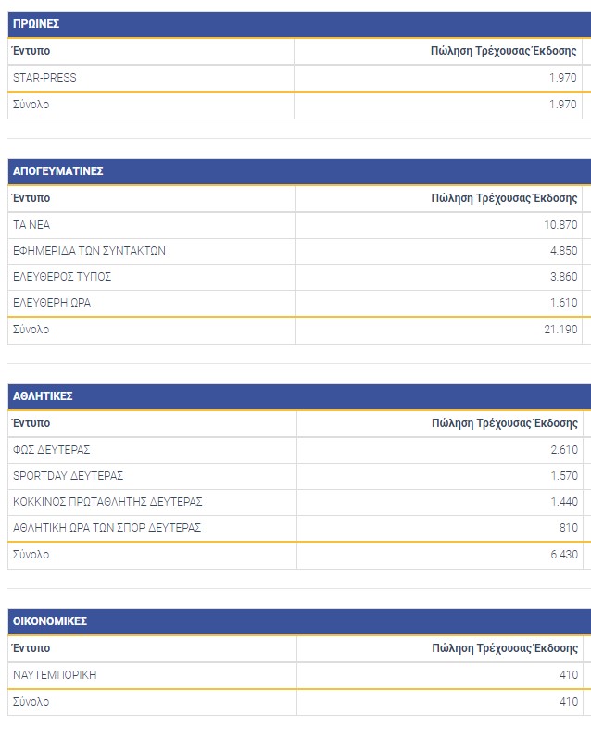591x740 pixels.
Task: Click the ΕΛΕΥΘΕΡΗ ΩΡΑ row
Action: click(x=52, y=303)
